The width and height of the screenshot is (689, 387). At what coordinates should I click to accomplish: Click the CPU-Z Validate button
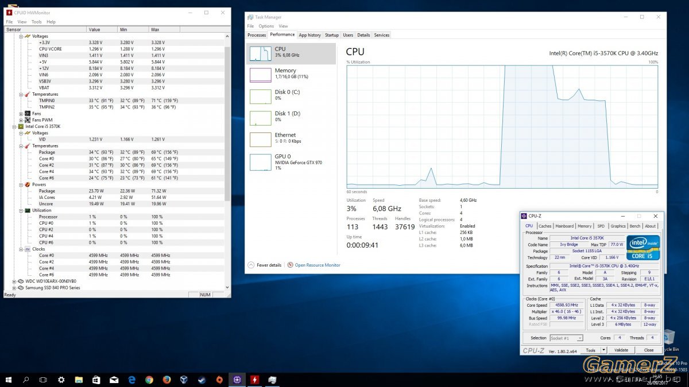coord(621,350)
